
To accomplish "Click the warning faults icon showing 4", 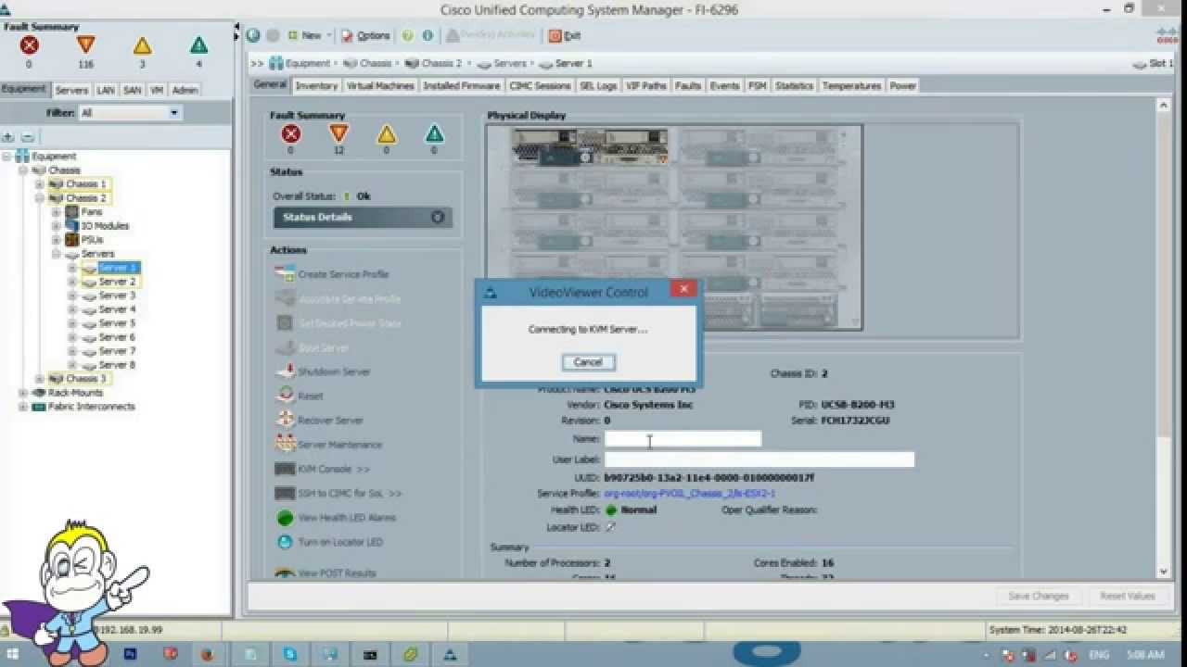I will tap(198, 45).
